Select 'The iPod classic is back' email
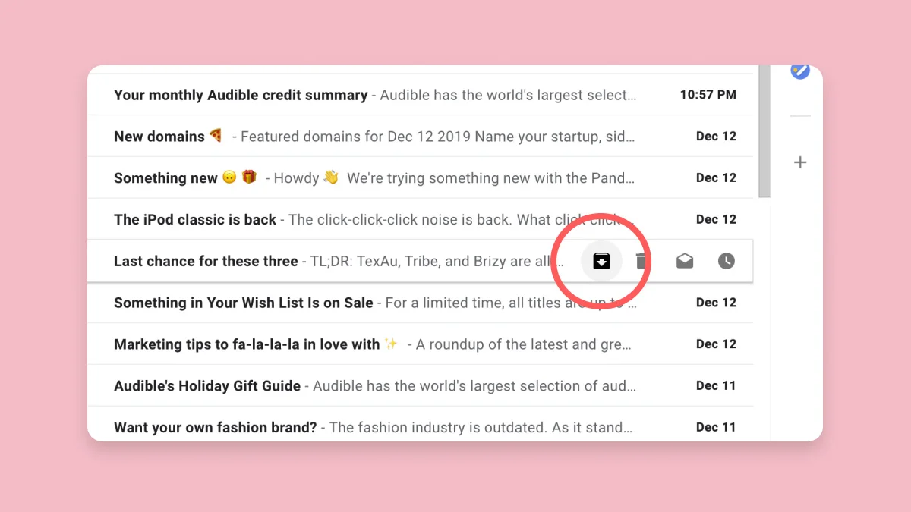911x512 pixels. click(x=195, y=220)
